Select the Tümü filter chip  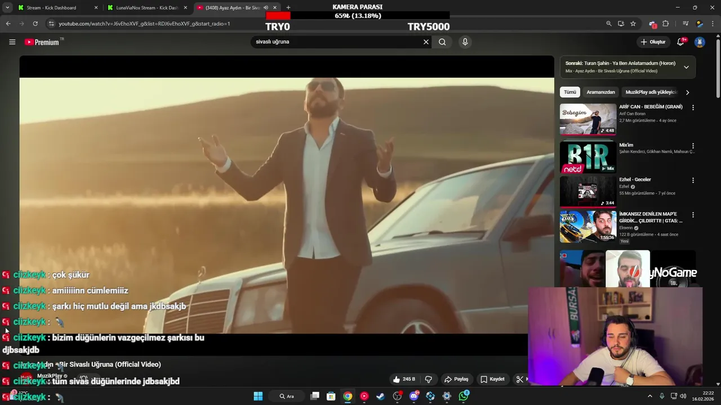570,92
